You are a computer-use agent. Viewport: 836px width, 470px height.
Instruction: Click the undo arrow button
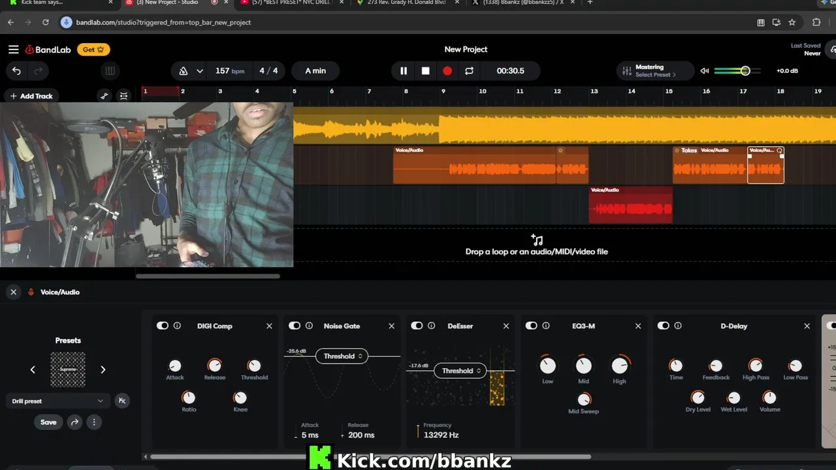click(16, 70)
